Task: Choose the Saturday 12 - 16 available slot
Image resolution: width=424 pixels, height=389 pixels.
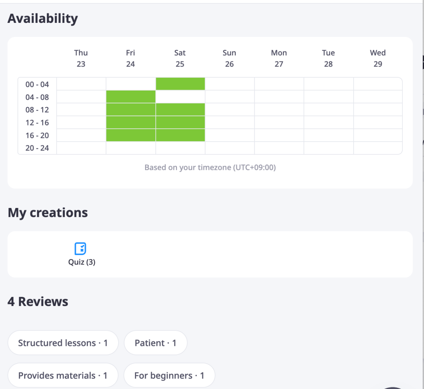Action: click(180, 122)
